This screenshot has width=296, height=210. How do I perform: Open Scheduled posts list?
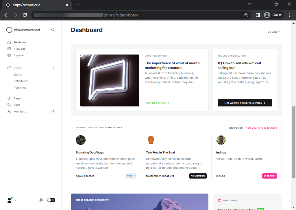(x=21, y=81)
